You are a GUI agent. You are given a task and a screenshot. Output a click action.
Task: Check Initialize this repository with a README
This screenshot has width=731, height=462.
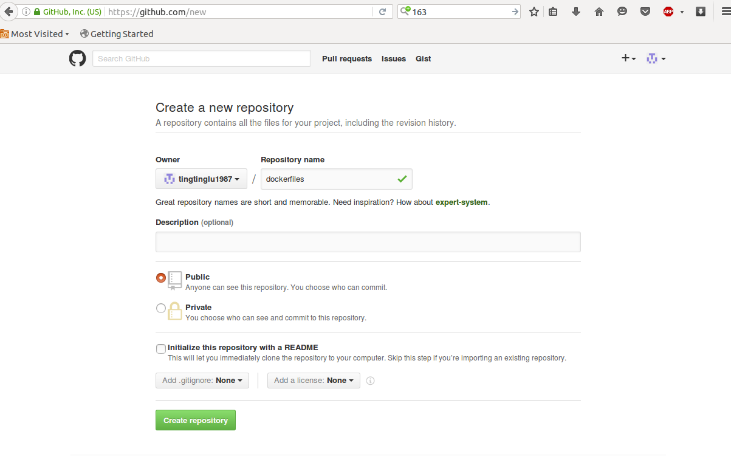(161, 349)
